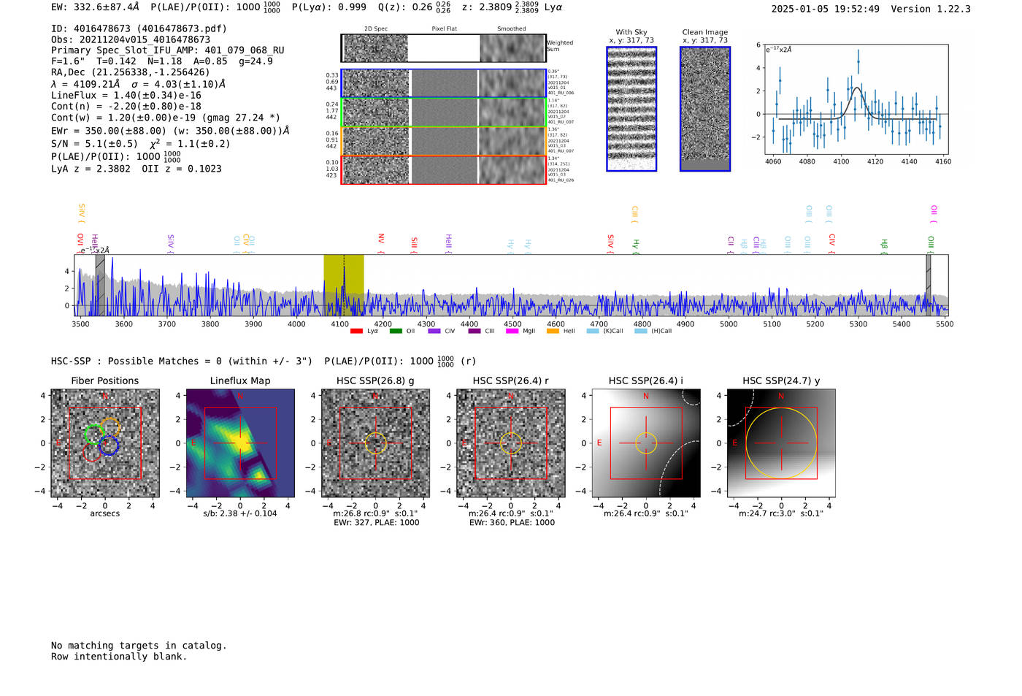
Task: Click the Gaussian line fit plot
Action: pyautogui.click(x=856, y=100)
